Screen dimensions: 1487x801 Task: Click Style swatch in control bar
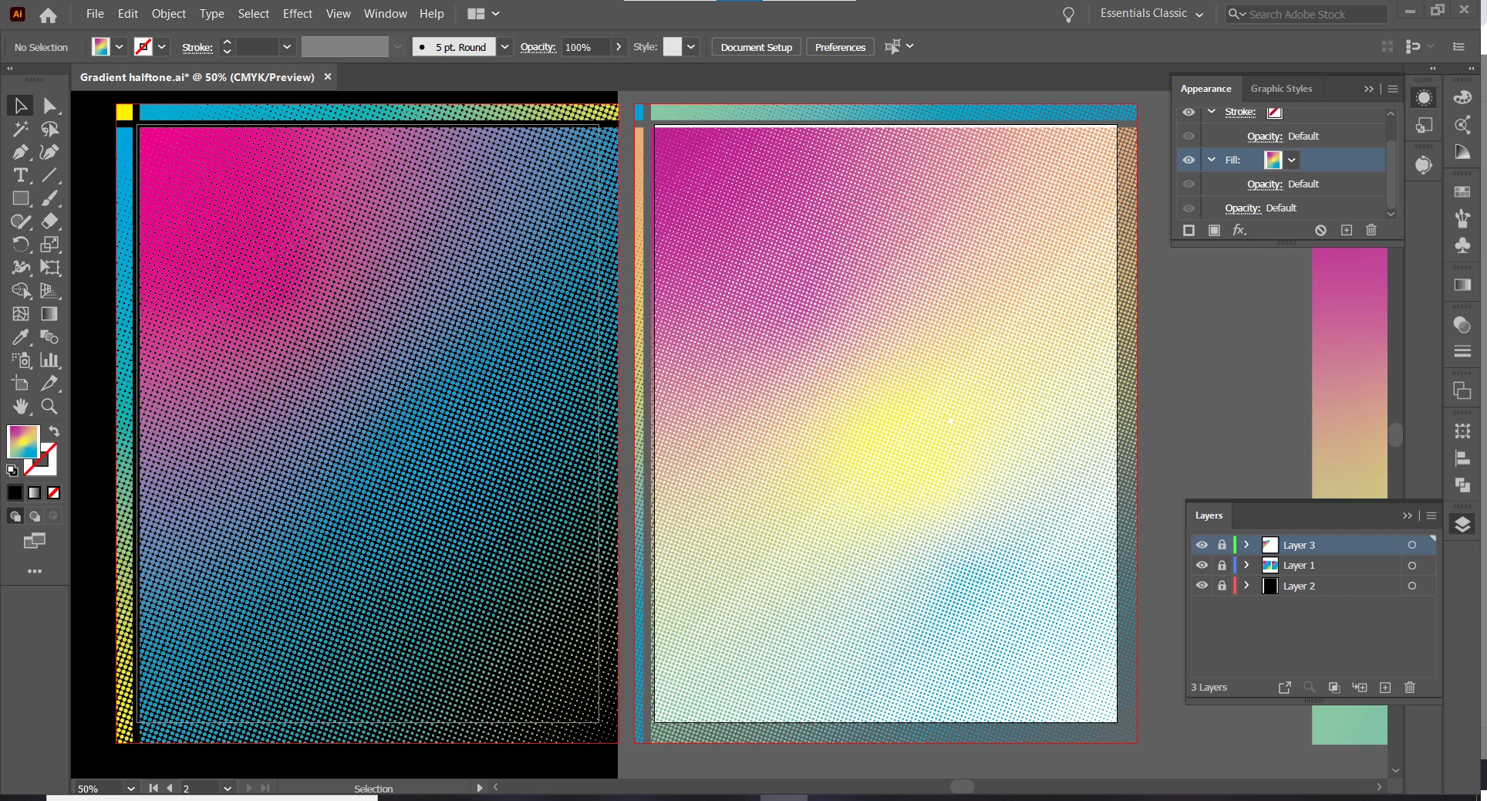pos(673,47)
